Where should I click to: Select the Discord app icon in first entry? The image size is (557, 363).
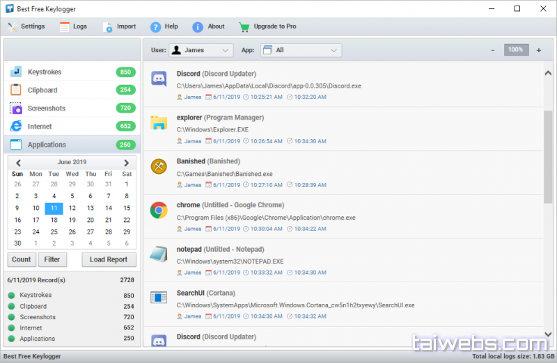tap(159, 79)
